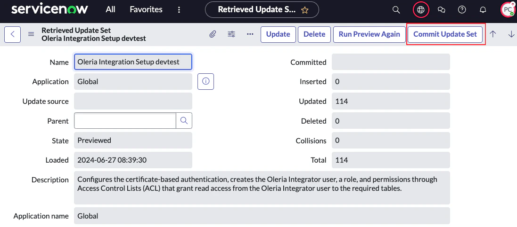
Task: Open the personalize form sliders icon
Action: click(231, 34)
